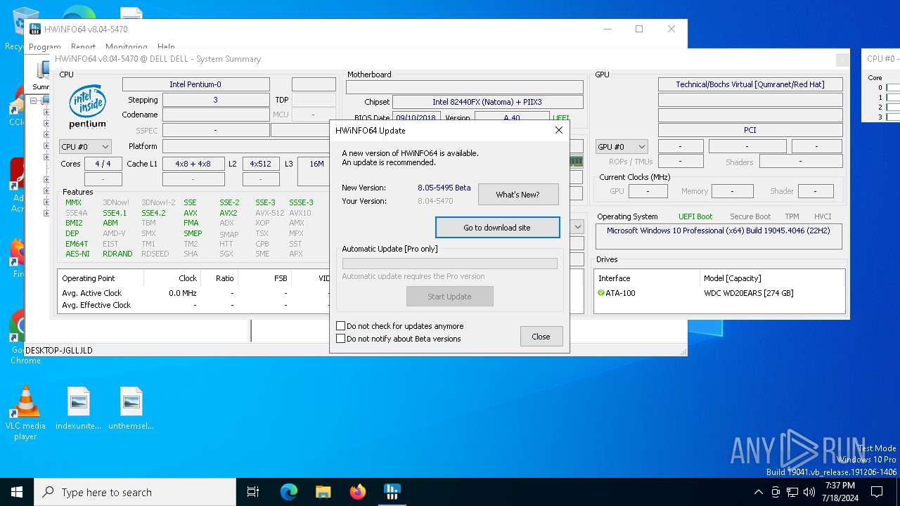Click Go to download site button
The image size is (900, 506).
(x=497, y=228)
